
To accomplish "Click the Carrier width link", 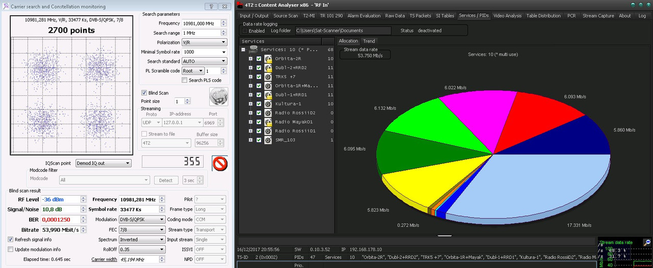I will 104,259.
